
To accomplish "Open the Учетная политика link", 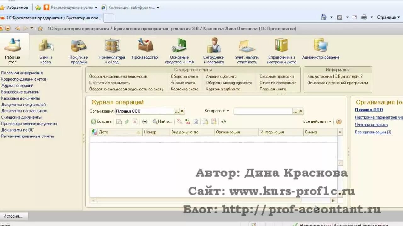I will tap(371, 125).
